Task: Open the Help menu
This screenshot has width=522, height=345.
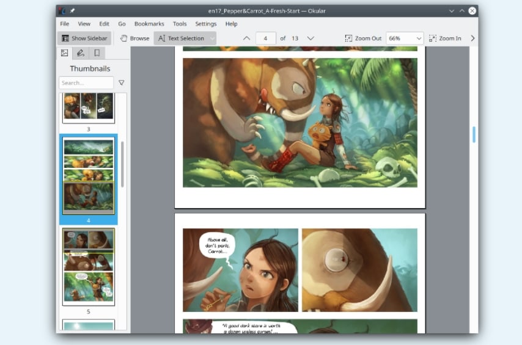Action: tap(232, 24)
